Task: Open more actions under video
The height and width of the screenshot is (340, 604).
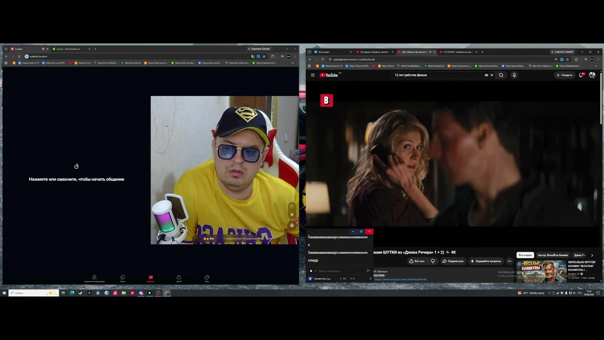Action: pyautogui.click(x=509, y=261)
